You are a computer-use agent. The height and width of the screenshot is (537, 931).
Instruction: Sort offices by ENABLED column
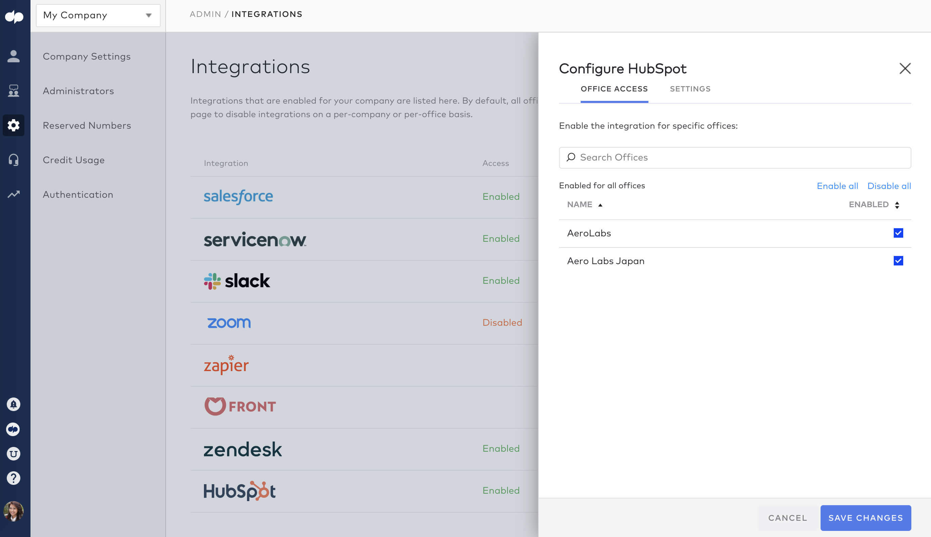coord(874,205)
